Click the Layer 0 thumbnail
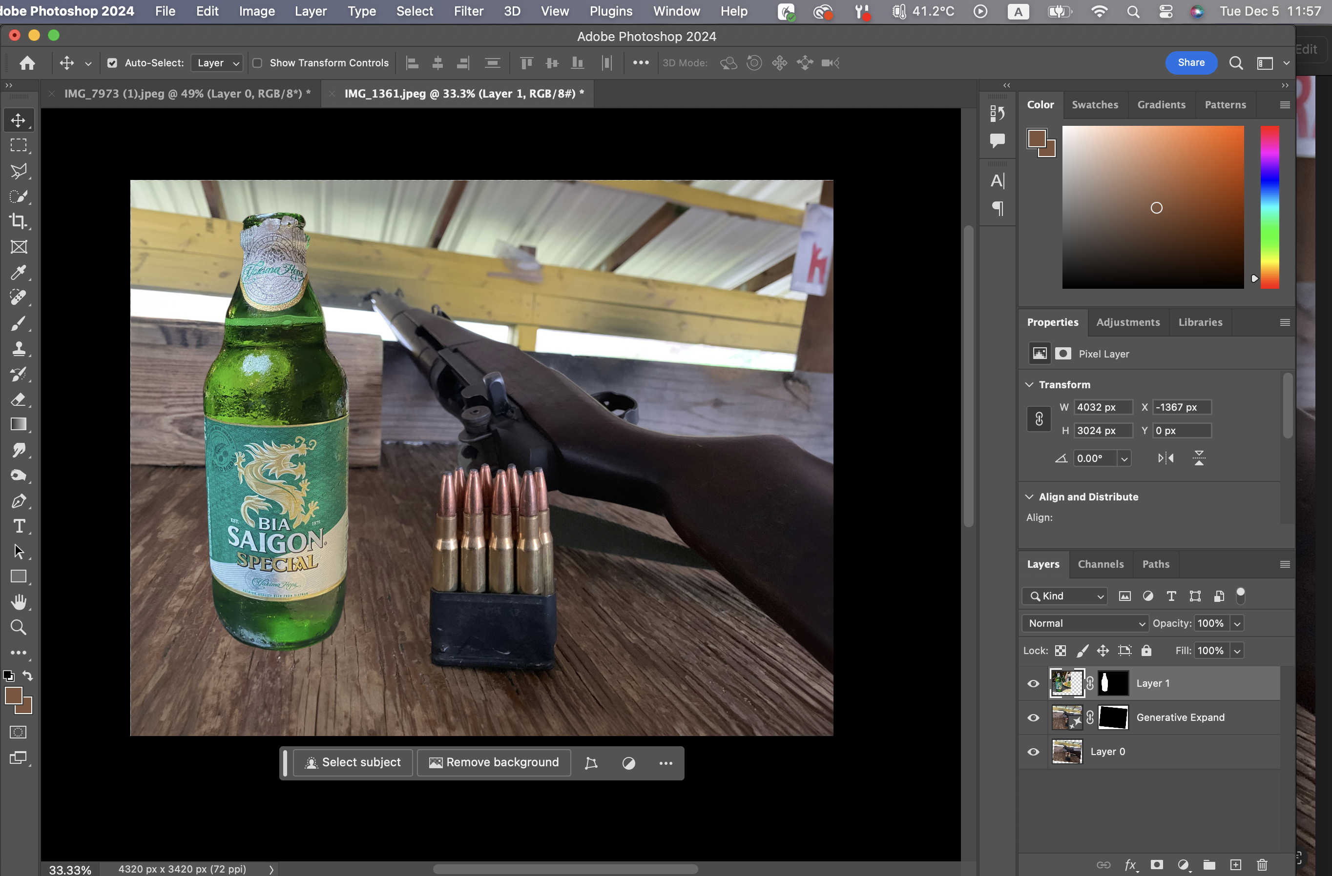Viewport: 1332px width, 876px height. coord(1067,751)
